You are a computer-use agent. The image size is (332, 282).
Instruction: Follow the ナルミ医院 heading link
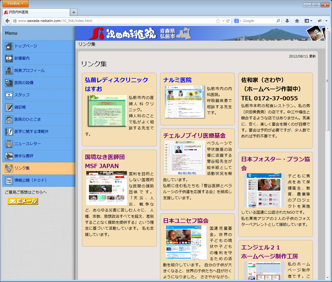coord(177,80)
